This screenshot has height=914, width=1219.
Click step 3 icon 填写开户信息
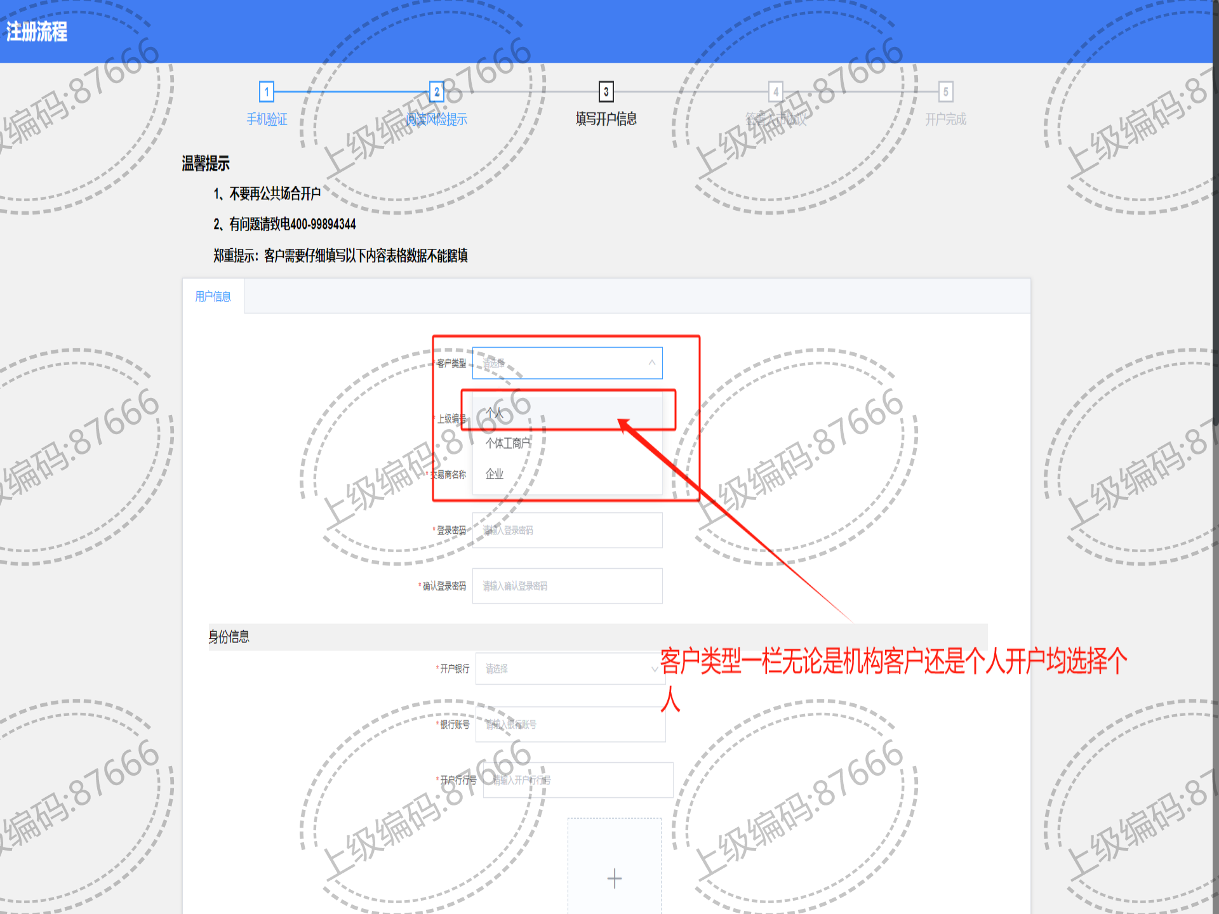pos(606,92)
